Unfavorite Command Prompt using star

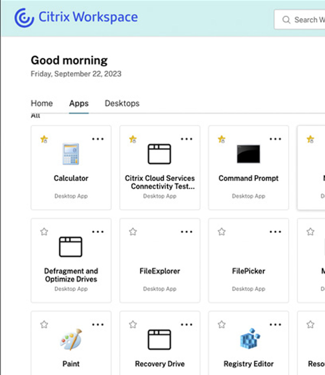[x=221, y=139]
